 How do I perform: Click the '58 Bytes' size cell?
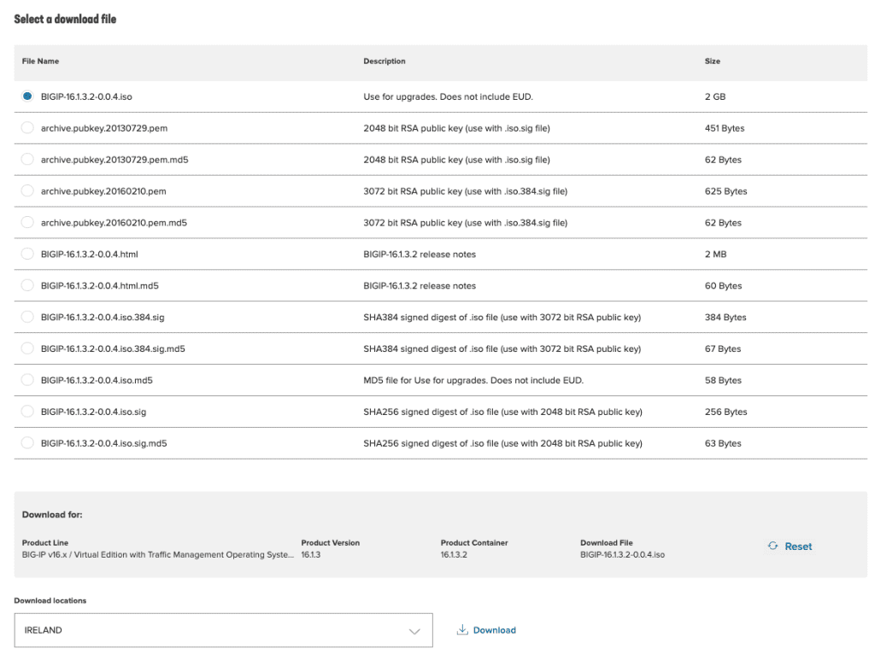(723, 381)
